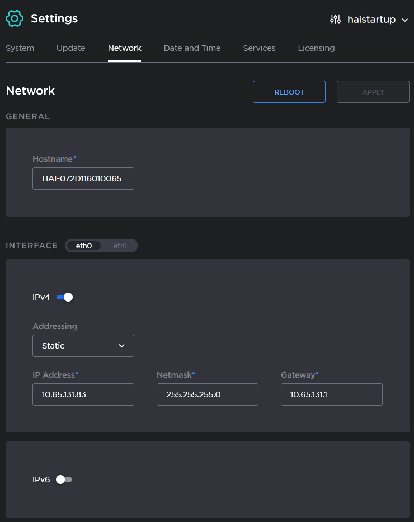Click inside the Hostname input field
The width and height of the screenshot is (414, 522).
click(x=83, y=178)
